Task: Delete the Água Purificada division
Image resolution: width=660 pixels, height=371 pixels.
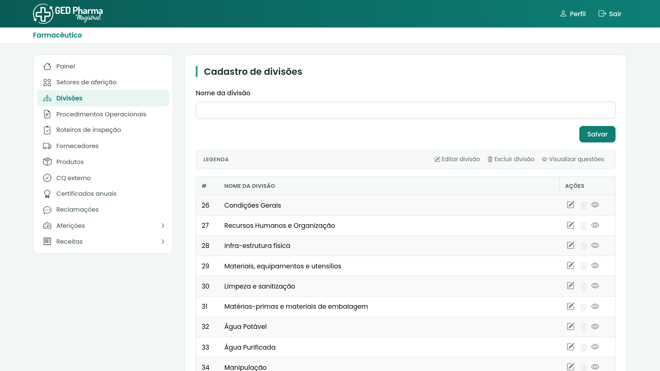Action: point(584,347)
